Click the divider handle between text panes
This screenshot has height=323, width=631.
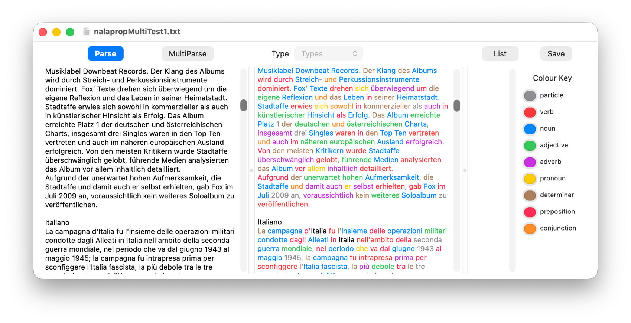tap(251, 170)
